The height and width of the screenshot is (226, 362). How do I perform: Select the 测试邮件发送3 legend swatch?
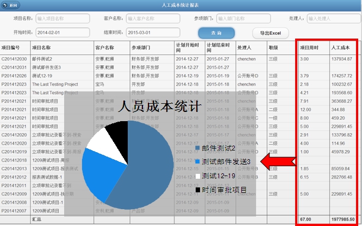[198, 162]
